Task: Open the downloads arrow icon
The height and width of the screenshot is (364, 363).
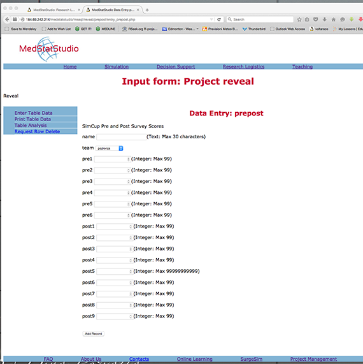Action: [x=325, y=20]
